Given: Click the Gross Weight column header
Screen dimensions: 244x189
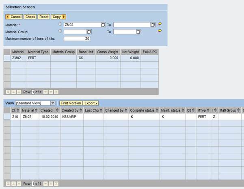Looking at the screenshot, I should (108, 52).
